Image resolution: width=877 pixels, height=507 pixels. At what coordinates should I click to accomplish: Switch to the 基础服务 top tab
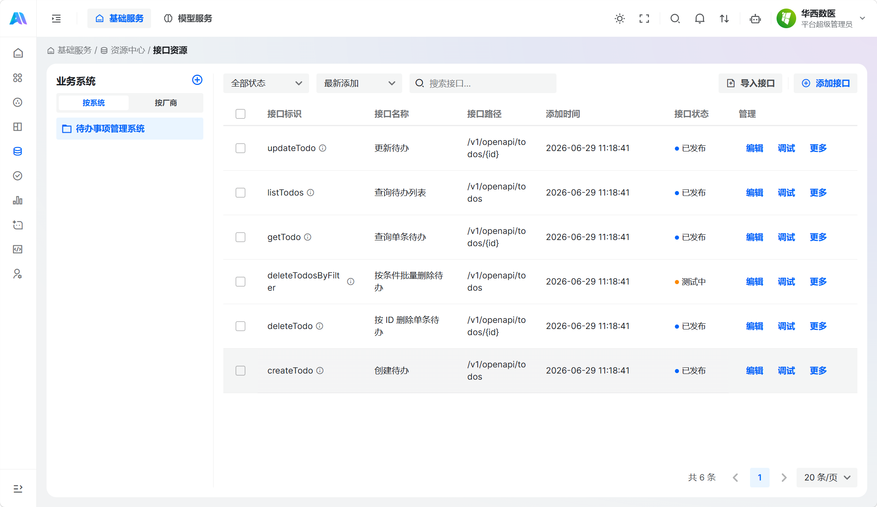pyautogui.click(x=119, y=18)
